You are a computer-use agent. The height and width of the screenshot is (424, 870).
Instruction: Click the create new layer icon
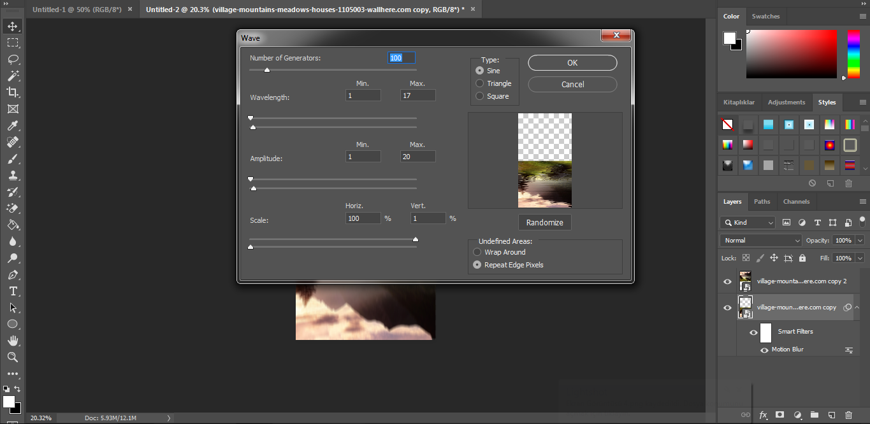click(x=831, y=415)
